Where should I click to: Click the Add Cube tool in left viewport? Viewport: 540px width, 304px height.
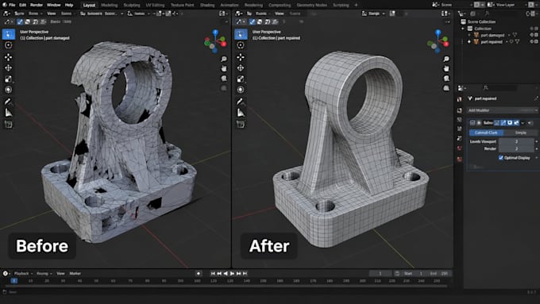point(9,125)
